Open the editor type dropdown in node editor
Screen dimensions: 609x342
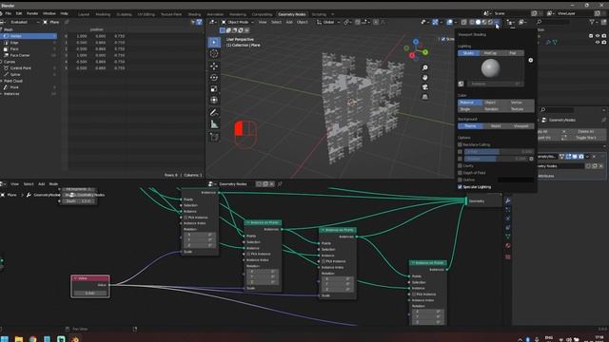(4, 183)
